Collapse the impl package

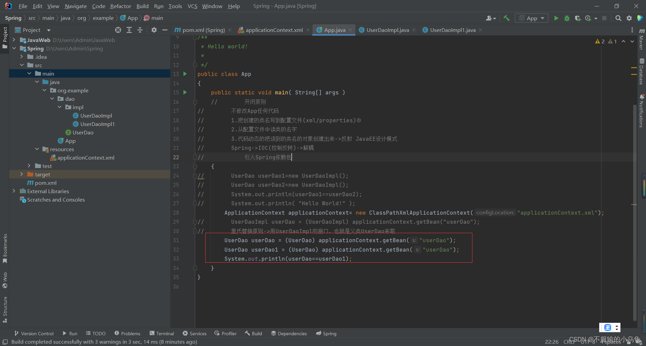(60, 107)
